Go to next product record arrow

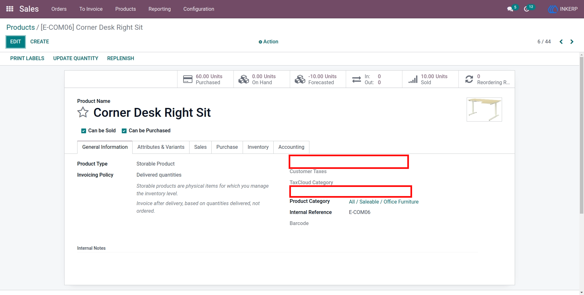(x=572, y=42)
